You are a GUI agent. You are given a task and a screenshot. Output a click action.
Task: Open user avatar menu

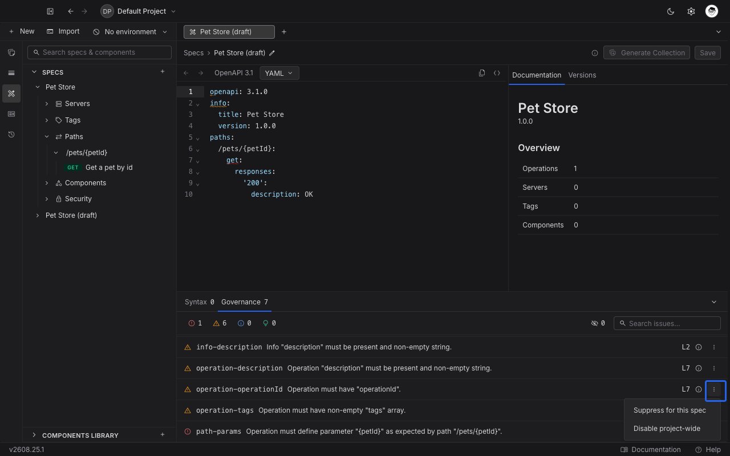[711, 11]
